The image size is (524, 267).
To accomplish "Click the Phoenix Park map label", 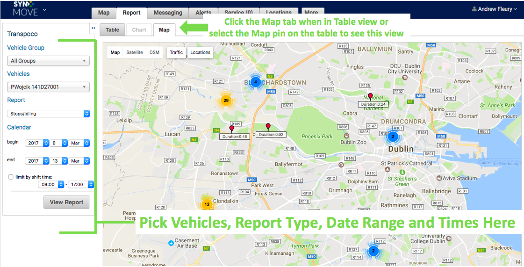I will [317, 137].
